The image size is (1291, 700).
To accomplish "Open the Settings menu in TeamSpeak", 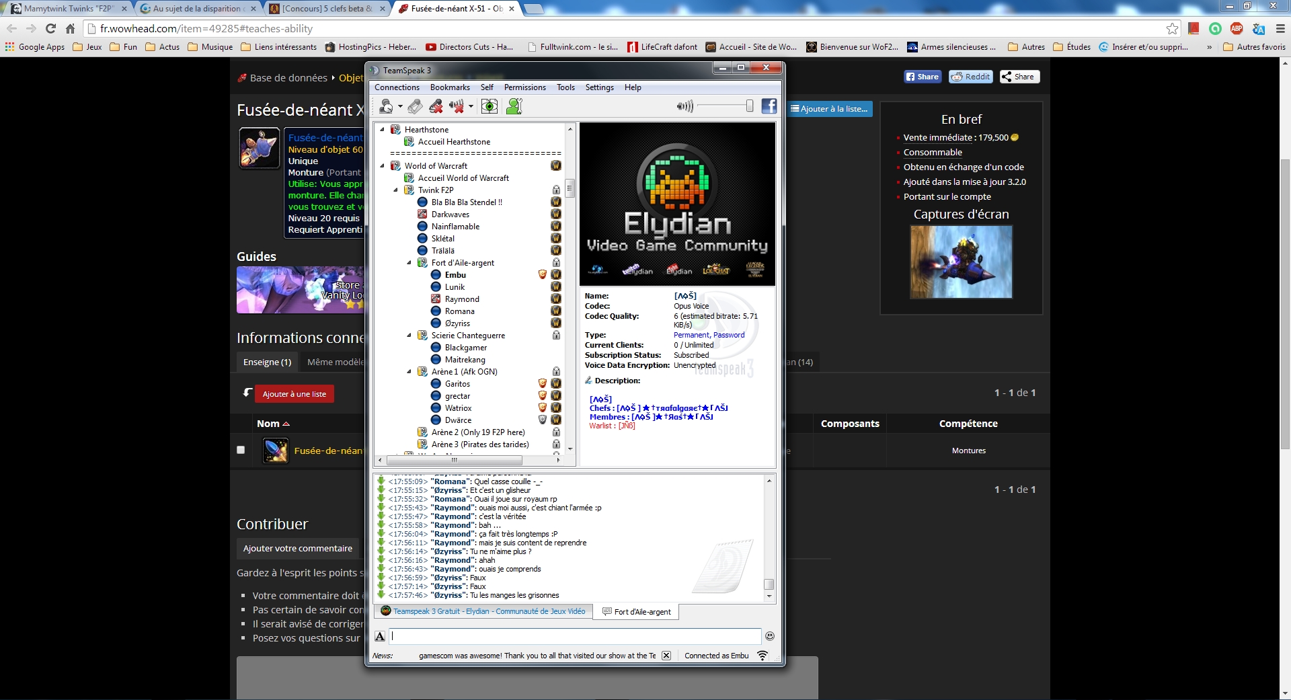I will pyautogui.click(x=599, y=87).
